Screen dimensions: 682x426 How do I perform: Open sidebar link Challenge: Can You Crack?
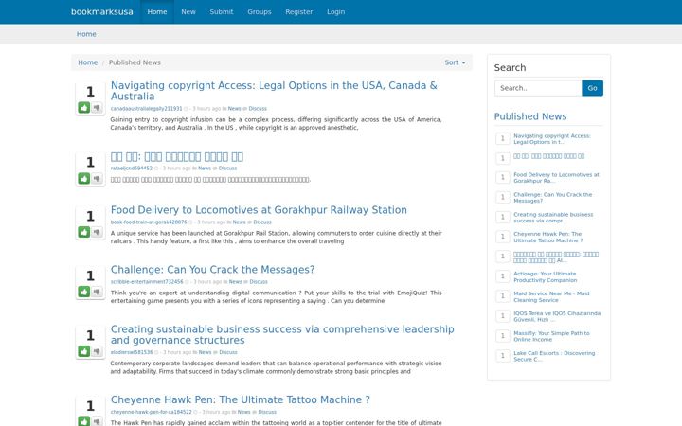[x=553, y=197]
